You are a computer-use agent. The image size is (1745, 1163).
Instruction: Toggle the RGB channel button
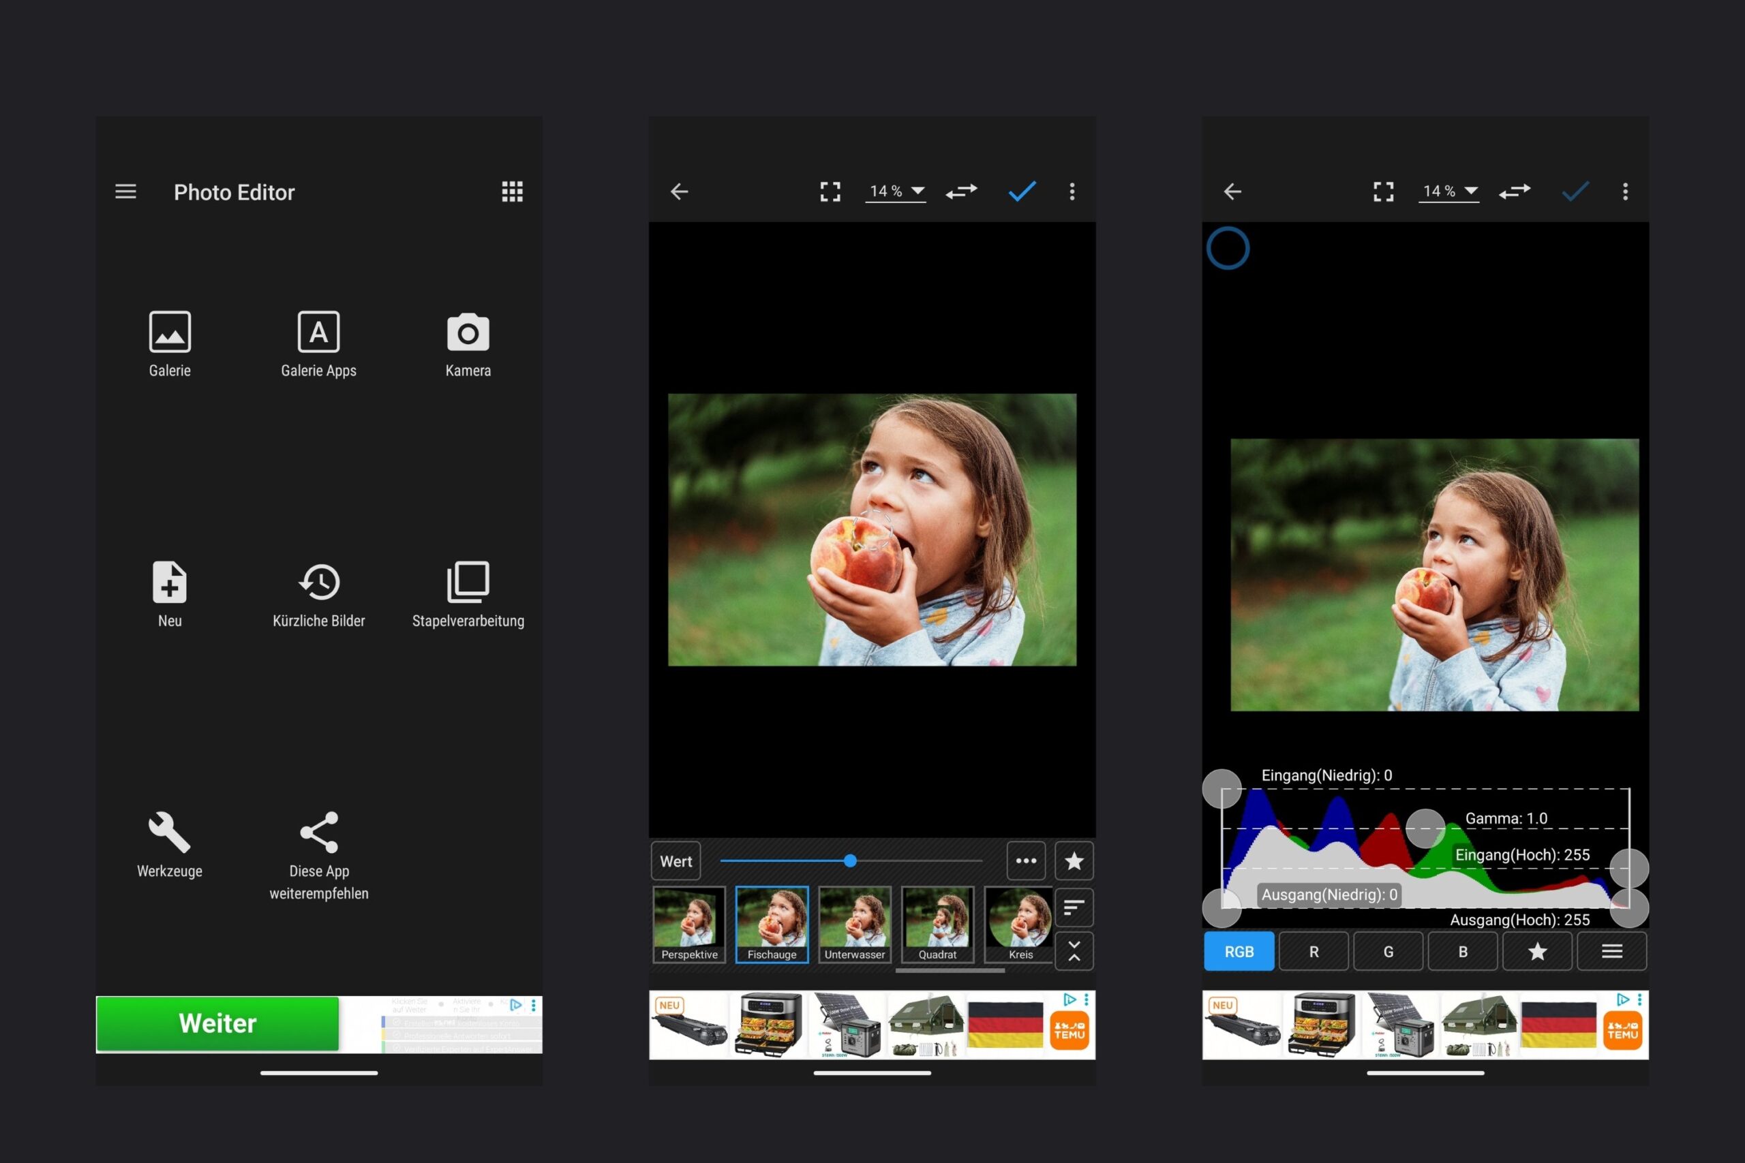coord(1239,952)
